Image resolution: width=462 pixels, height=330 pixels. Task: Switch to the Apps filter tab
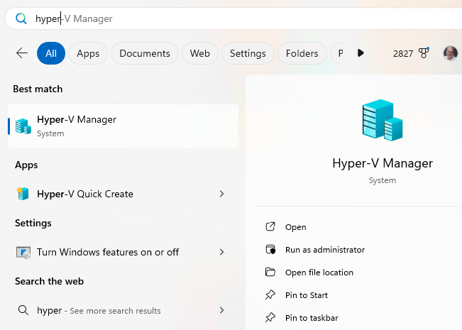[x=88, y=53]
